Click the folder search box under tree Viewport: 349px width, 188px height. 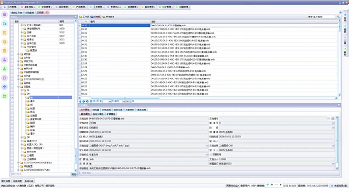(x=40, y=174)
